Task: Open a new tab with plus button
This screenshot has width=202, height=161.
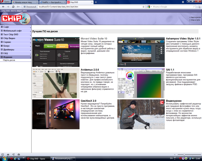Action: (96, 2)
